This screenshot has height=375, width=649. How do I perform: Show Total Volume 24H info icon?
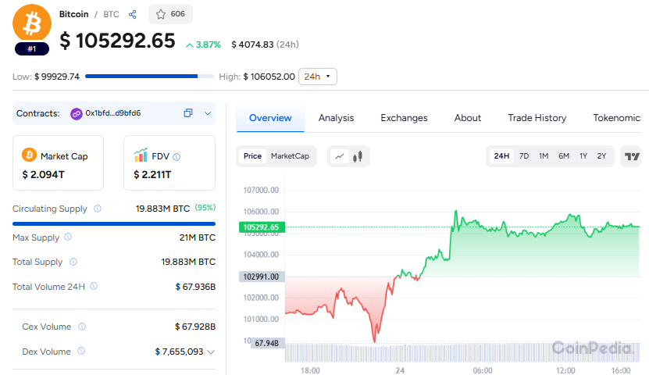(94, 286)
